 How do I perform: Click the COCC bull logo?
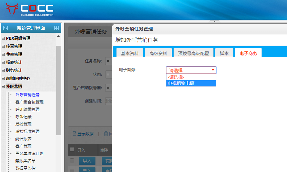click(x=12, y=10)
